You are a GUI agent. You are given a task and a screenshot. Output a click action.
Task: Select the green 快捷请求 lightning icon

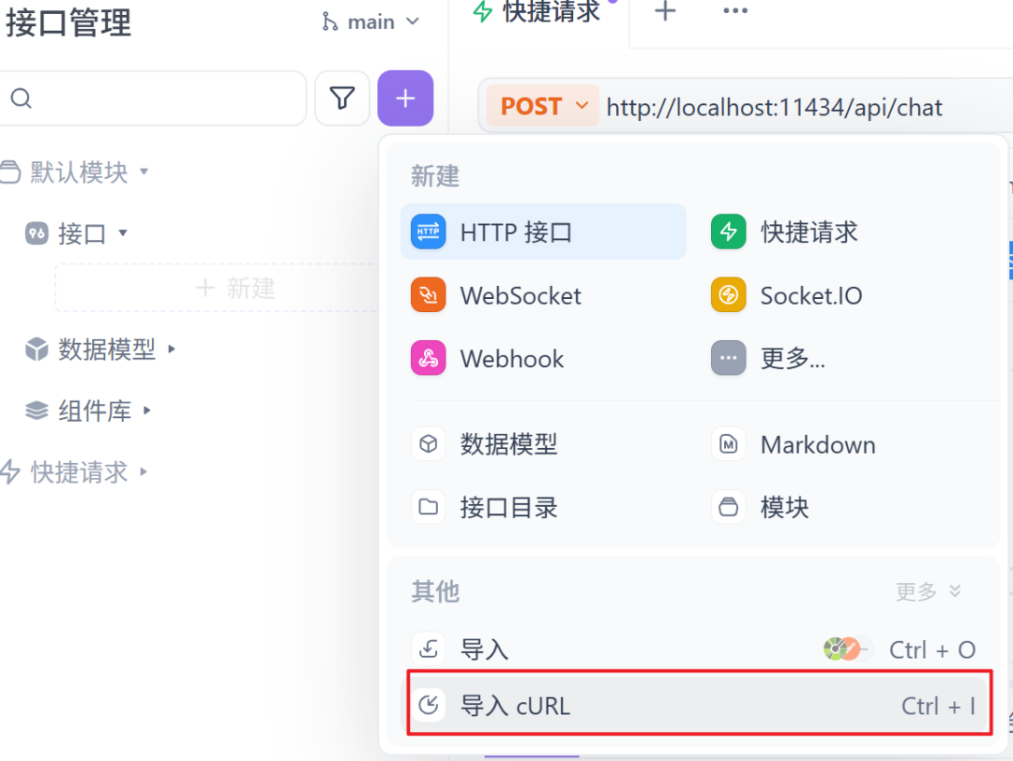[x=729, y=231]
